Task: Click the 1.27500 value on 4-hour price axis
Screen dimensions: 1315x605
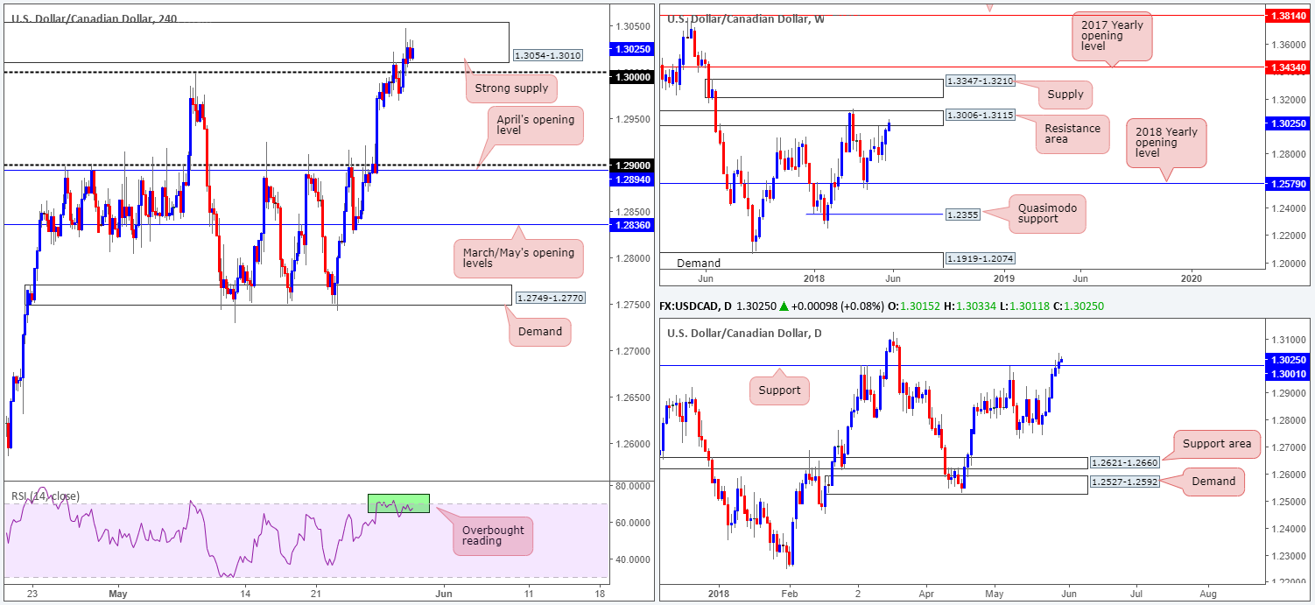Action: click(633, 305)
